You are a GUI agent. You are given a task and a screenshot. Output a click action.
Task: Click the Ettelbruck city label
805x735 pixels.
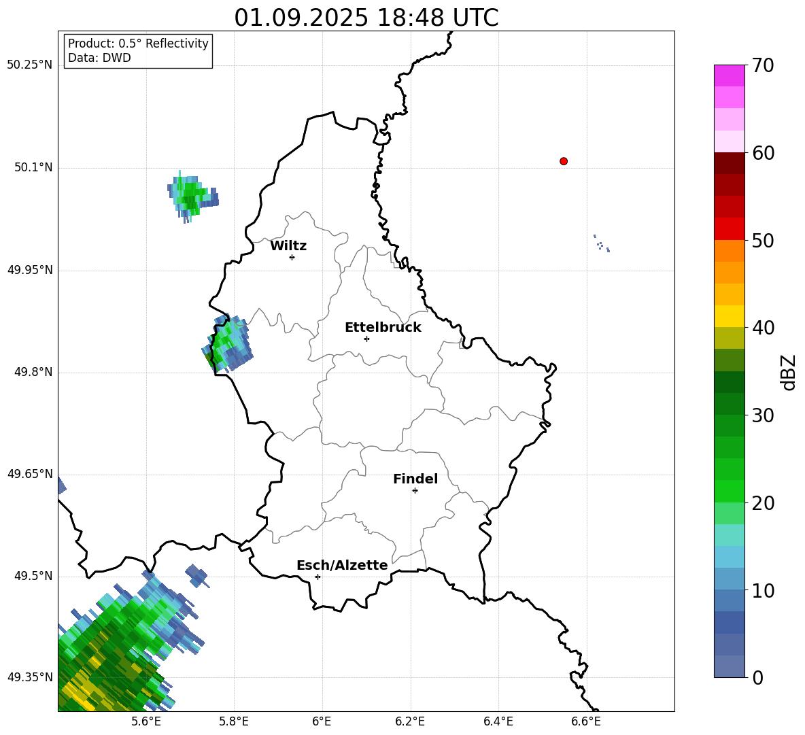coord(383,328)
